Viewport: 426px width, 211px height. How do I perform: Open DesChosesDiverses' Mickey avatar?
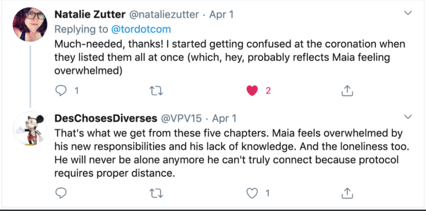click(x=30, y=129)
